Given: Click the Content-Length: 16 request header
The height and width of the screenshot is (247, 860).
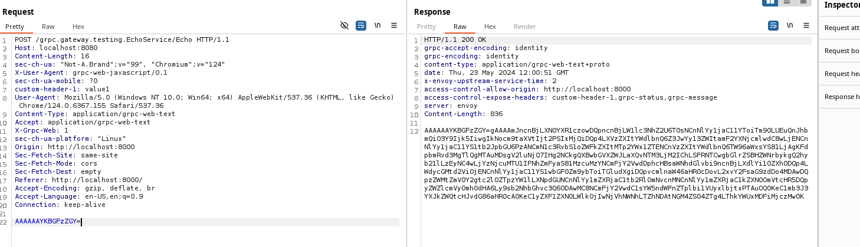Looking at the screenshot, I should pos(52,57).
